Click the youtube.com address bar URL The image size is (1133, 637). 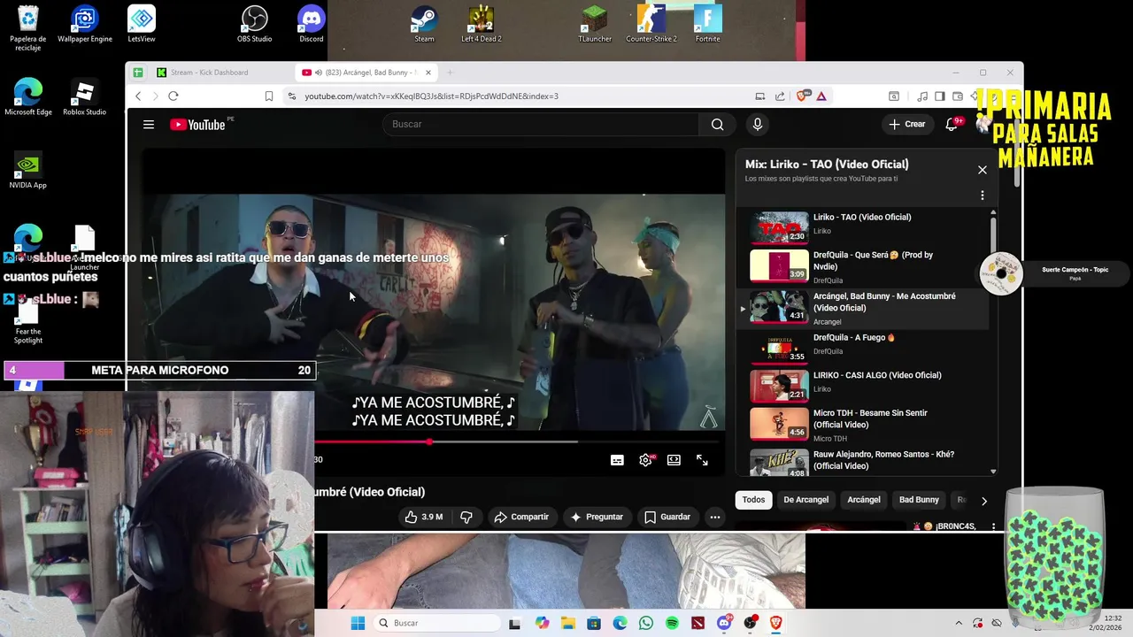tap(431, 96)
